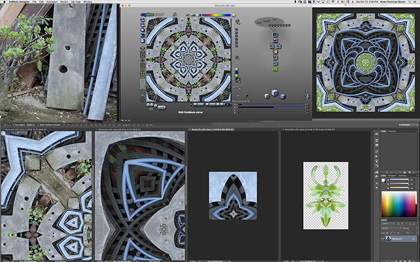Click the tree icon in ArtMatic's lower right
The image size is (420, 262).
(x=306, y=95)
